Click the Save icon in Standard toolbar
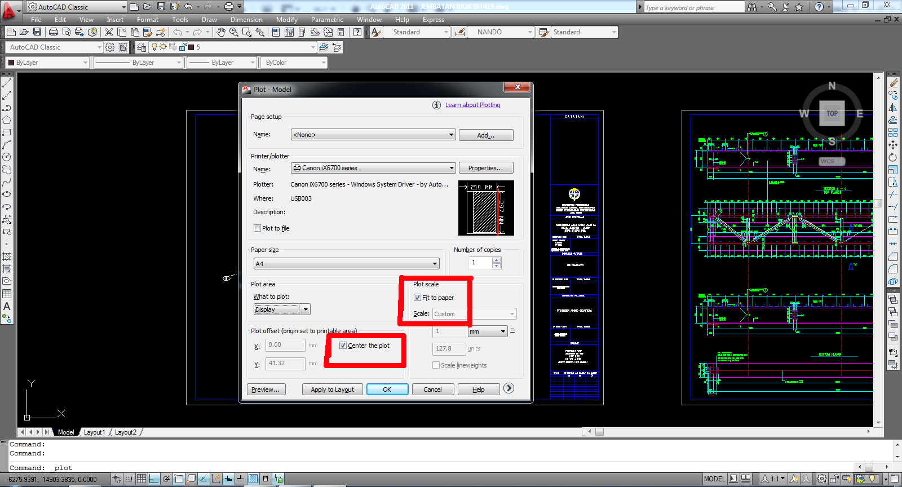This screenshot has width=902, height=487. (37, 32)
